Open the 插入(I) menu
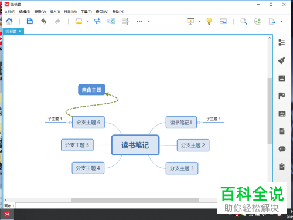The width and height of the screenshot is (293, 220). (54, 12)
